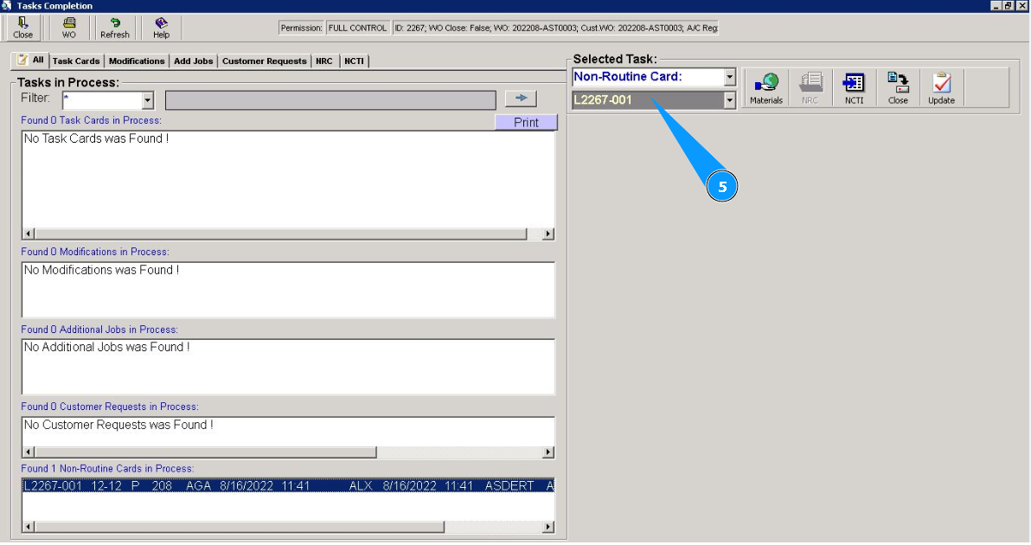Click the NRC icon in Selected Task panel

(x=810, y=88)
